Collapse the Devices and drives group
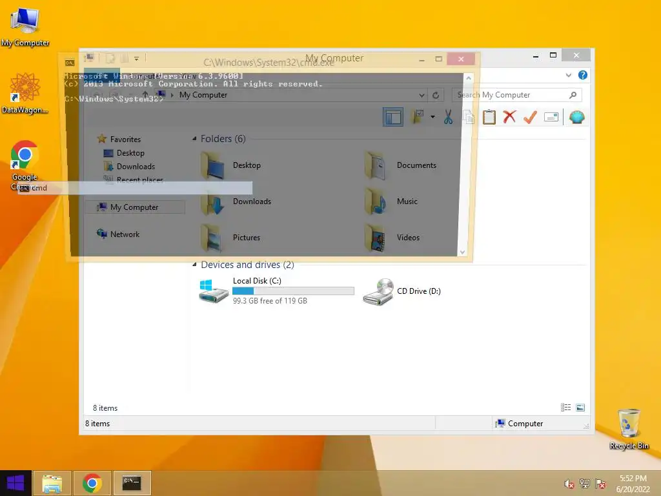The image size is (661, 496). (194, 264)
